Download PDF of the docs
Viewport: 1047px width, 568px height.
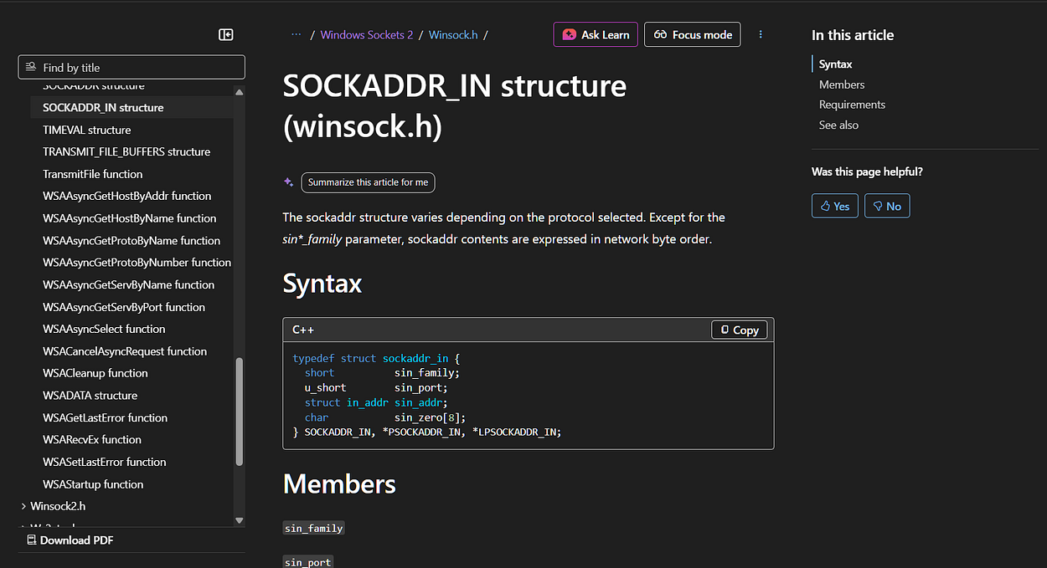(70, 540)
